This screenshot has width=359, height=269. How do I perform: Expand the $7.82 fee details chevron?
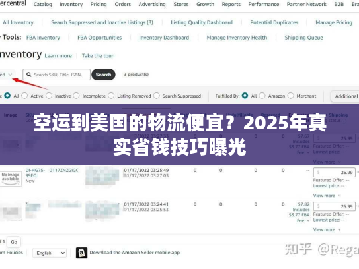[308, 220]
